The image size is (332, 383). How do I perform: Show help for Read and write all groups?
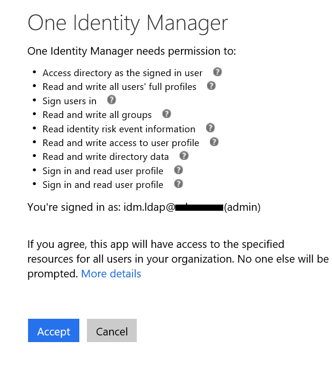point(167,114)
